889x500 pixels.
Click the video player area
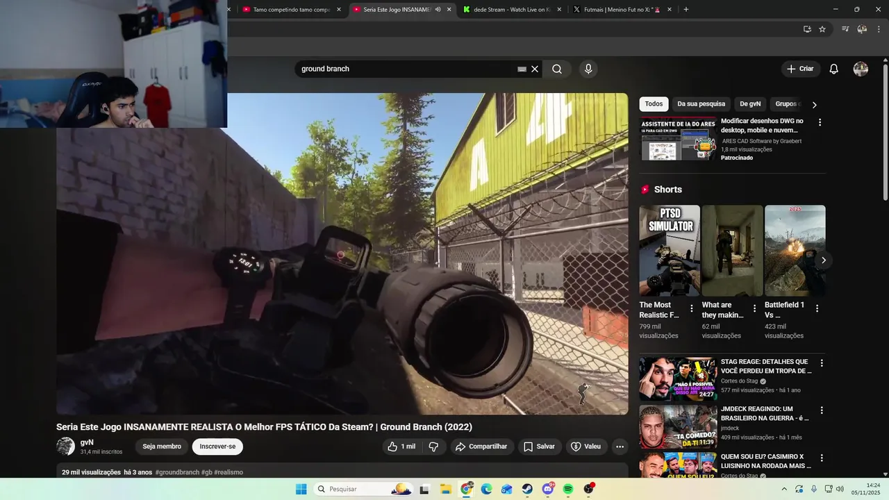[342, 254]
